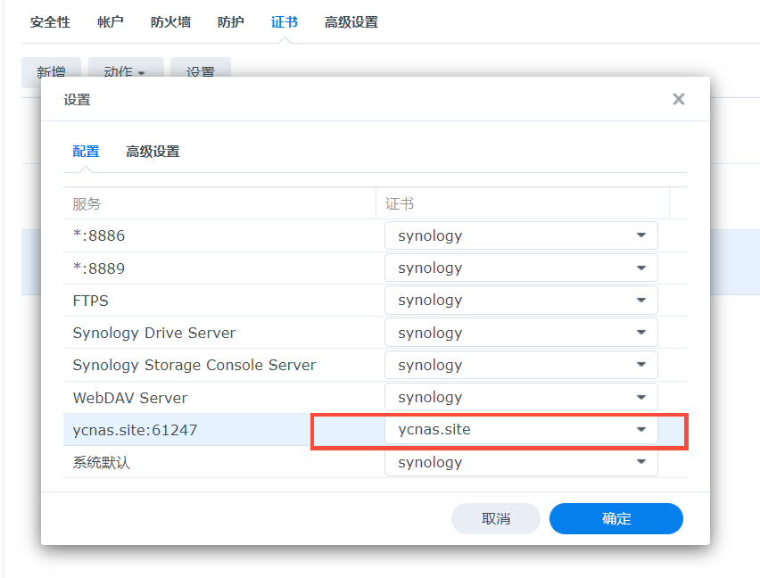This screenshot has height=578, width=760.
Task: Open Synology Drive Server certificate dropdown
Action: 521,333
